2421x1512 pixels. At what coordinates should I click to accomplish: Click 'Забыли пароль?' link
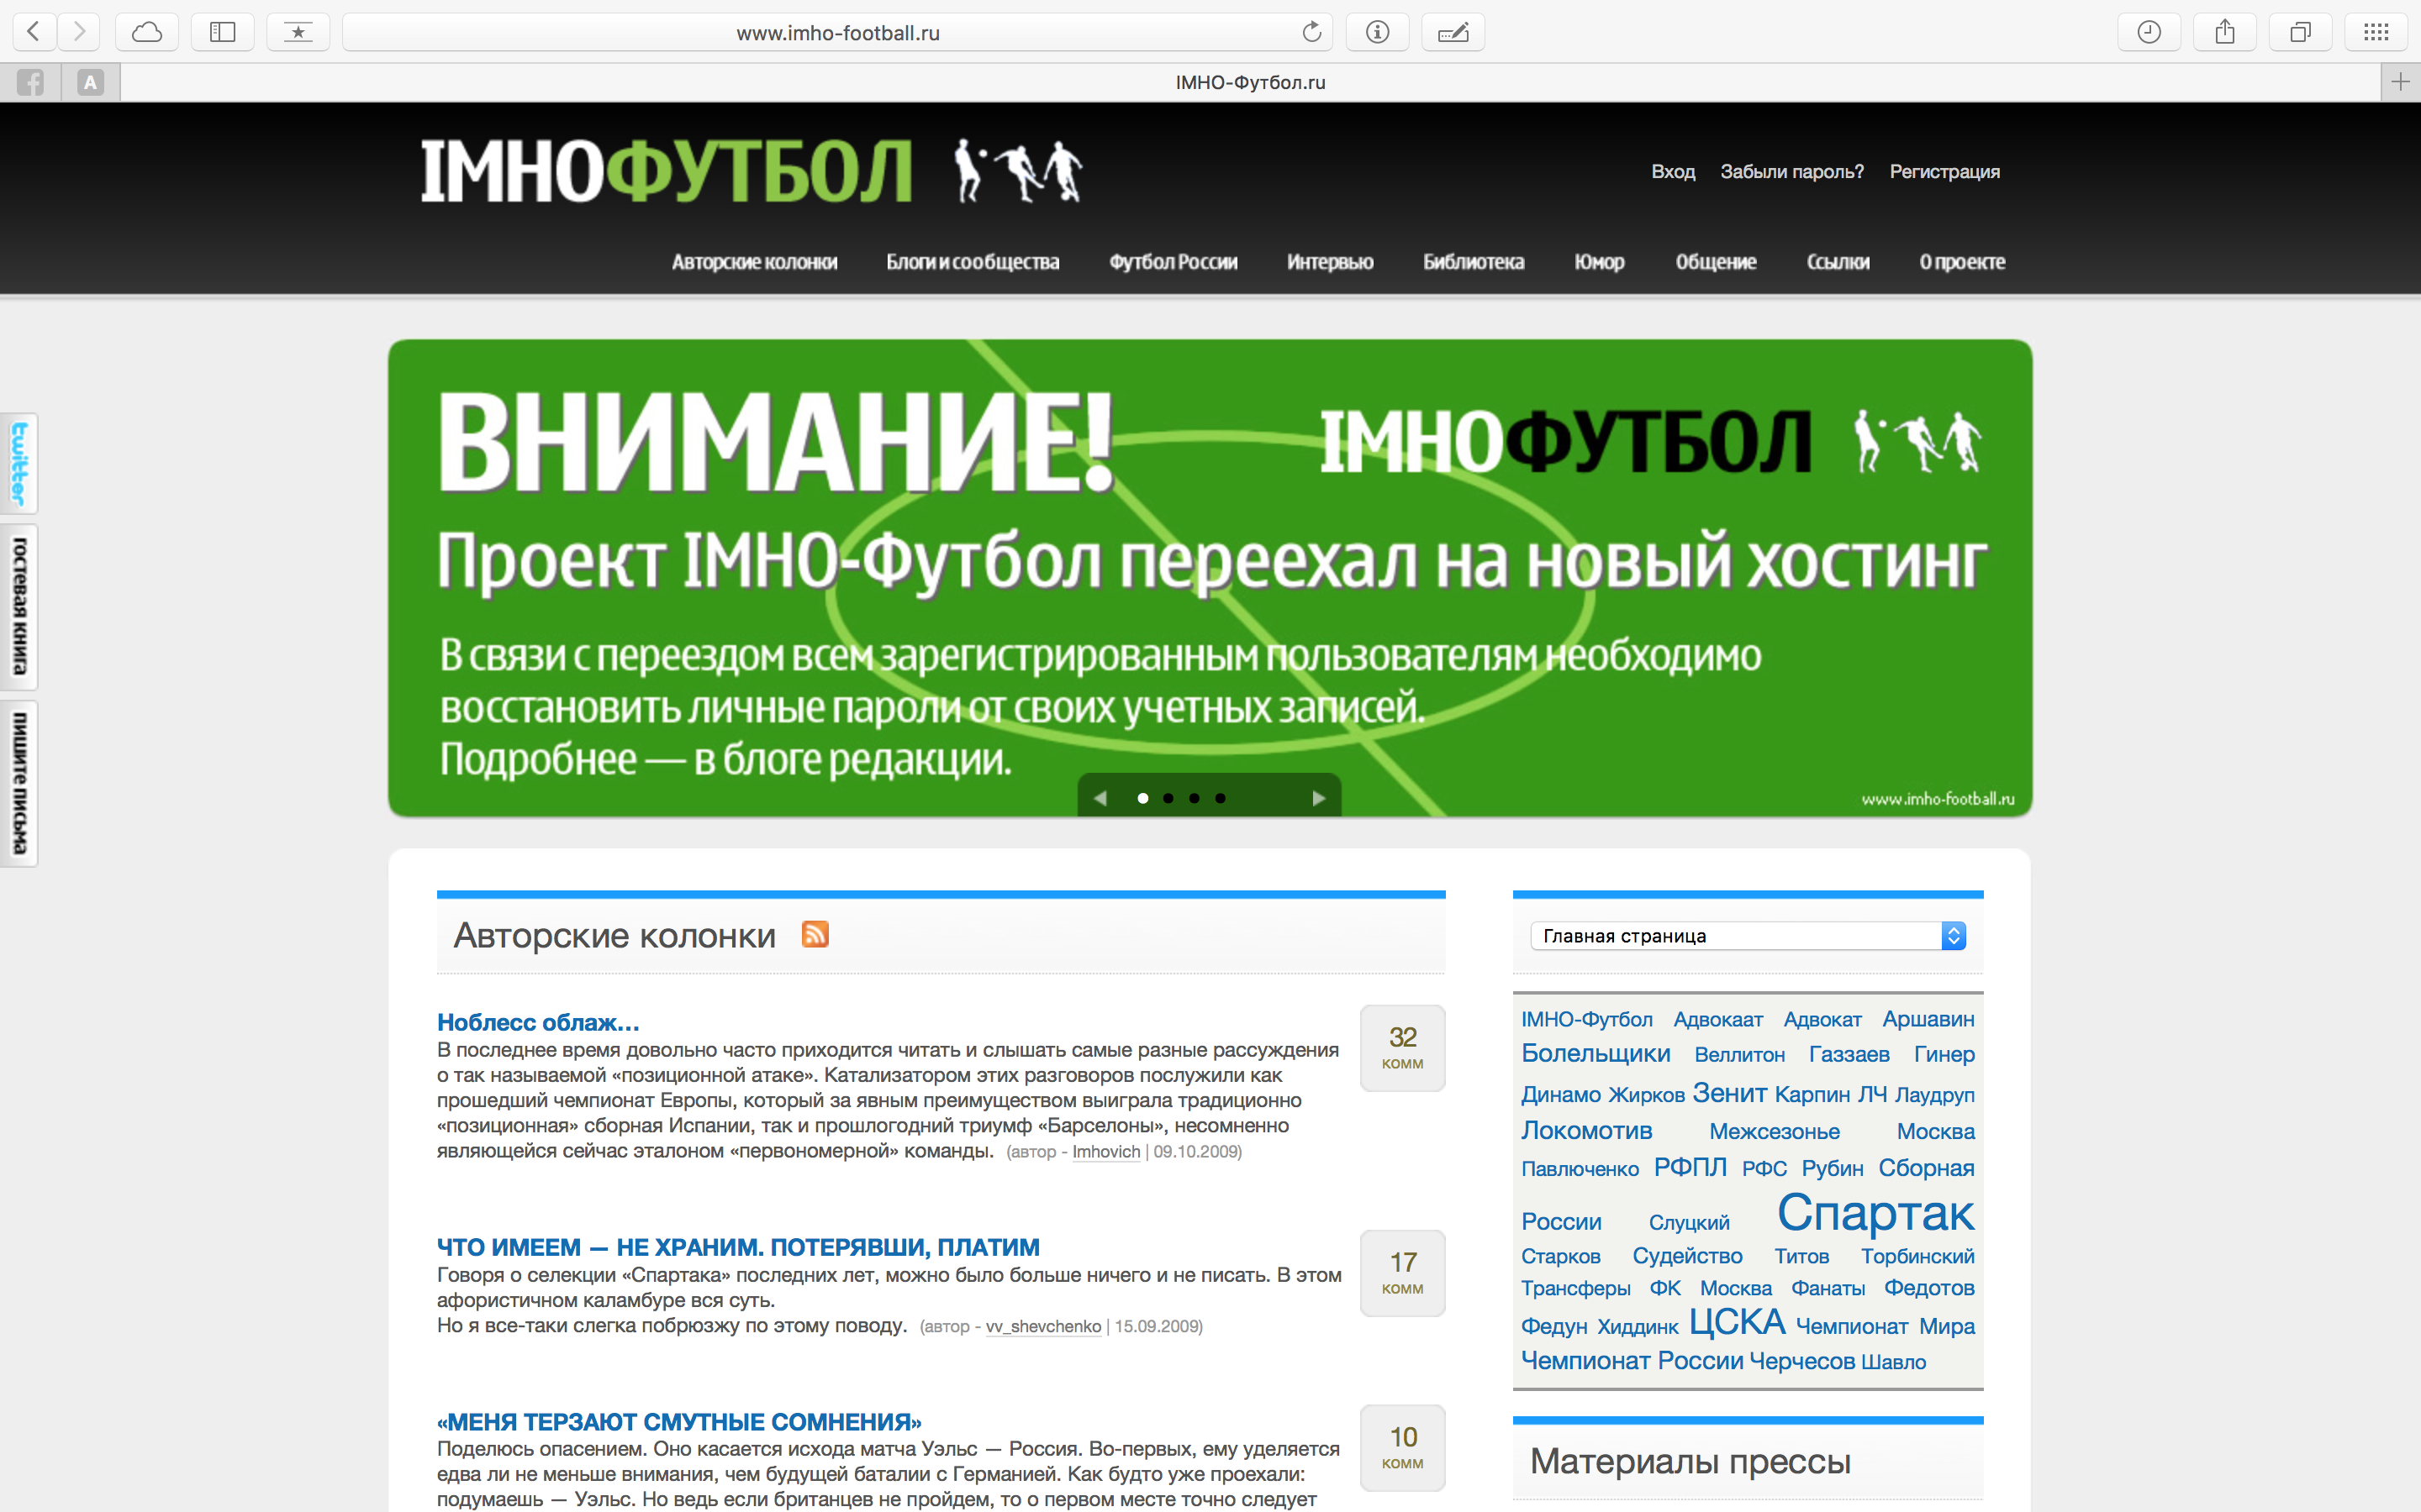coord(1791,172)
